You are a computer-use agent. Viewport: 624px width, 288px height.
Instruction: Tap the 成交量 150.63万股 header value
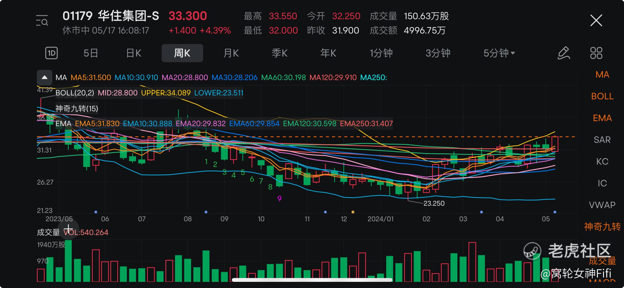point(409,16)
